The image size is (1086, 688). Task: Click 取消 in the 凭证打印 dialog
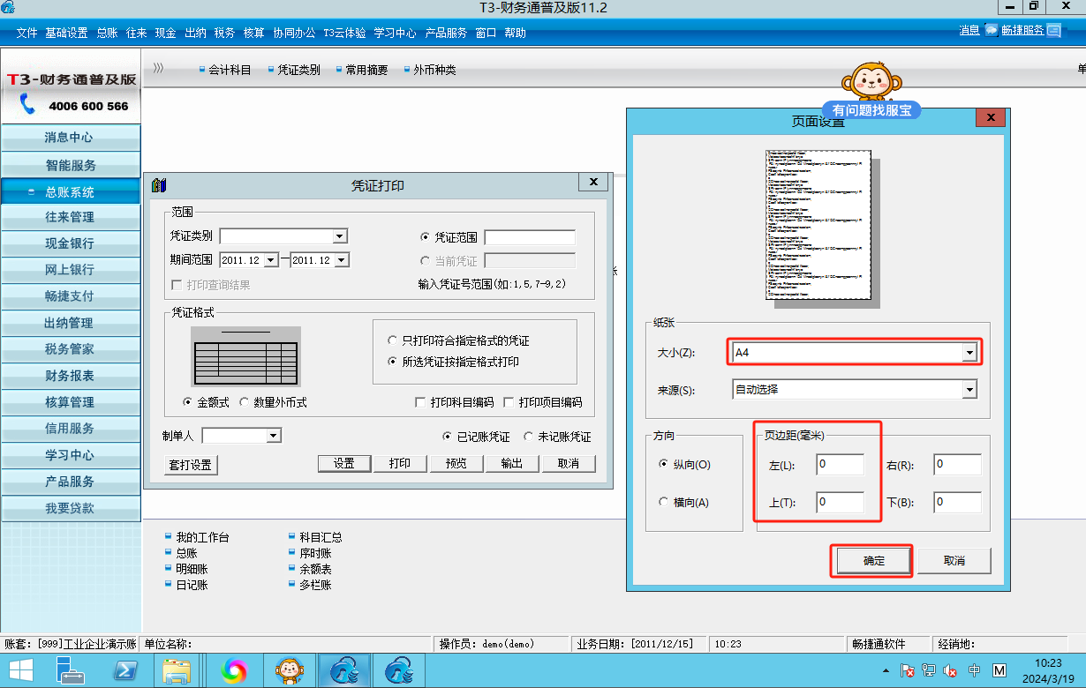pyautogui.click(x=568, y=464)
